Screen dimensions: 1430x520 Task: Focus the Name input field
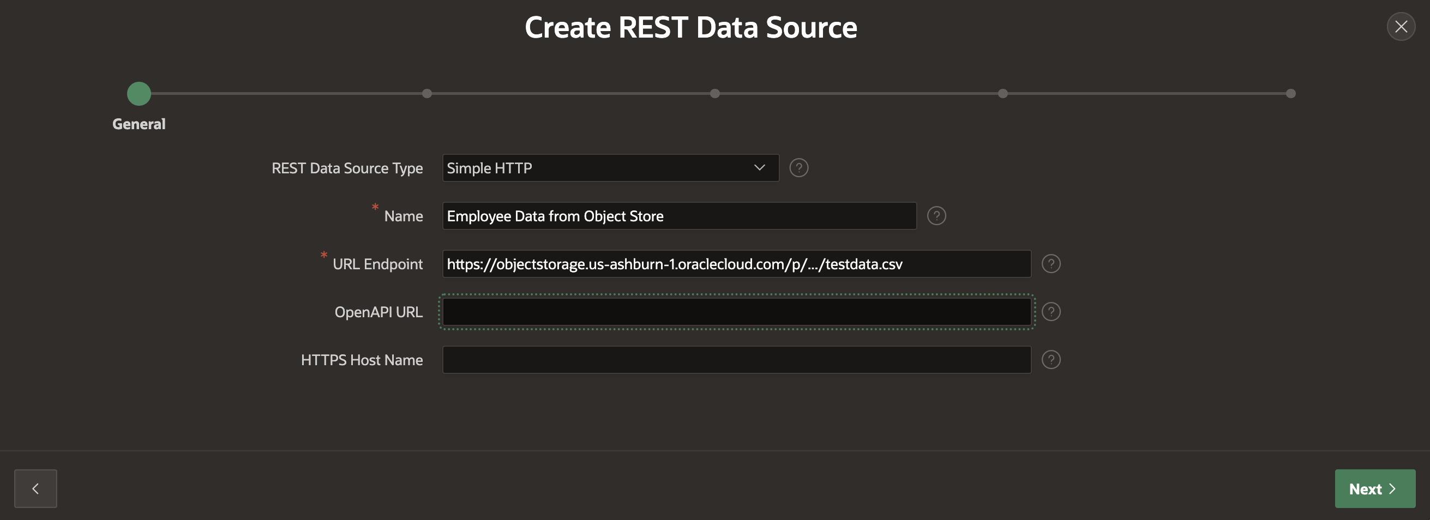pyautogui.click(x=678, y=216)
